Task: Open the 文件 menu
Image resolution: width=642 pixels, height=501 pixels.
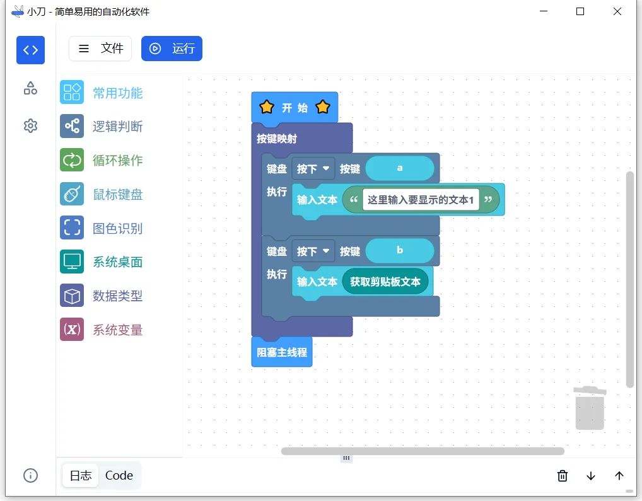Action: [x=100, y=49]
